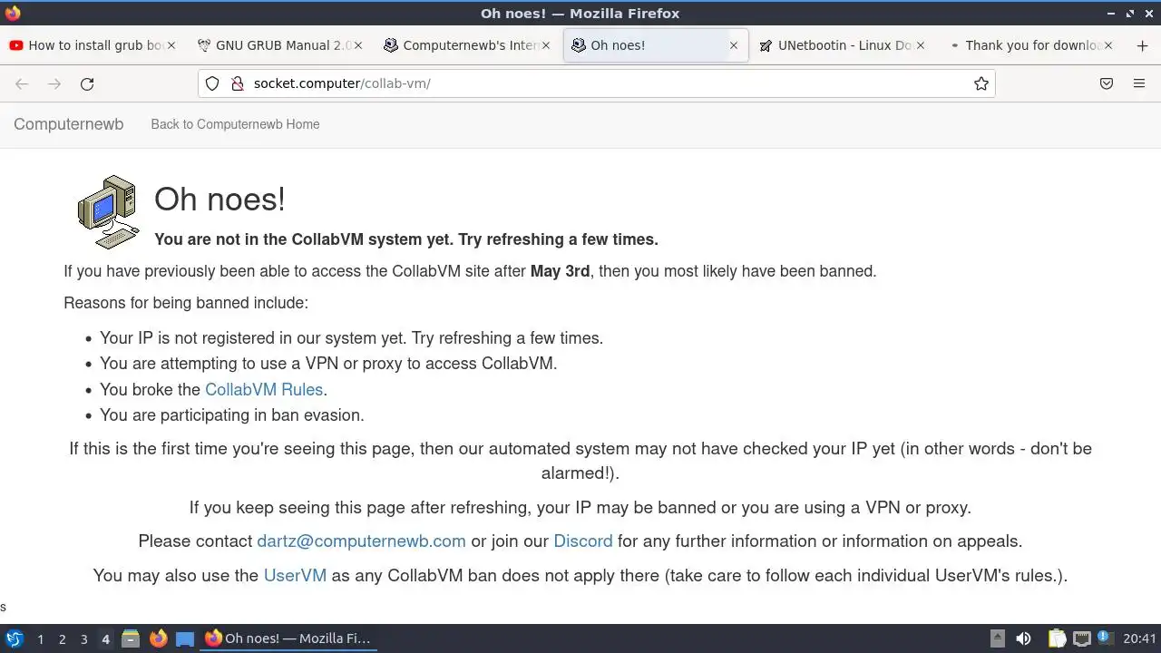This screenshot has height=653, width=1161.
Task: Close the 'How to install grub' tab
Action: (x=172, y=45)
